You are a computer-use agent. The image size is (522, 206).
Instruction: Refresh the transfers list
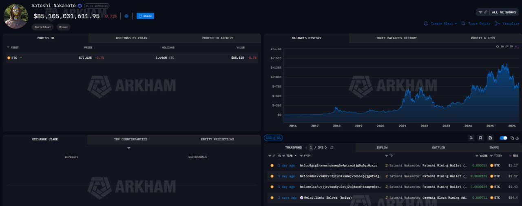click(332, 147)
